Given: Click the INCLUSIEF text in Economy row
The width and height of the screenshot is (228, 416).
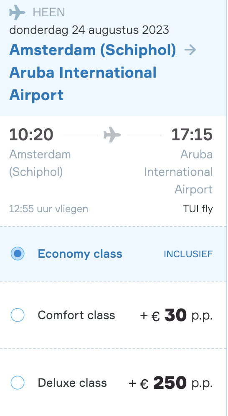Looking at the screenshot, I should (x=188, y=254).
